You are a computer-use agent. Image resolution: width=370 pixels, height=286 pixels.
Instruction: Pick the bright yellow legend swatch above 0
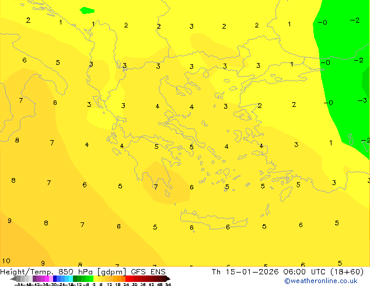pos(95,278)
